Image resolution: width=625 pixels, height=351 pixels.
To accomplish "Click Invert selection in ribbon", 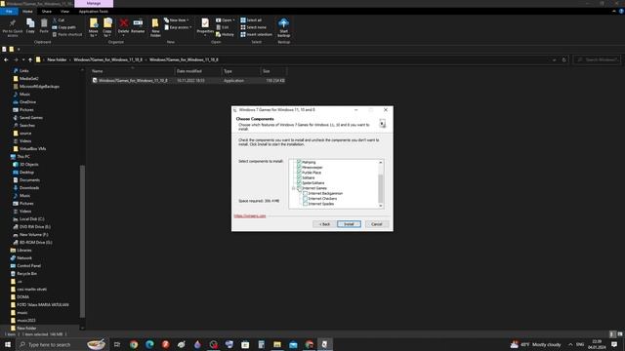I will (x=256, y=35).
